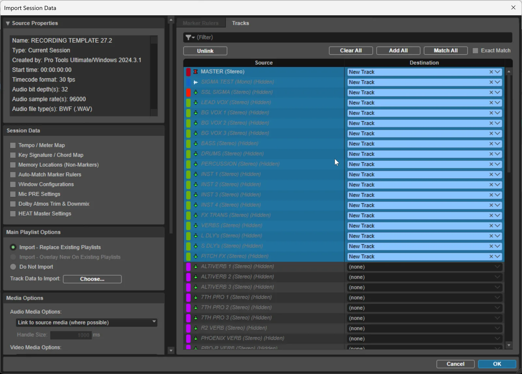Open destination dropdown arrow for DRUMS row
The width and height of the screenshot is (522, 374).
point(498,154)
